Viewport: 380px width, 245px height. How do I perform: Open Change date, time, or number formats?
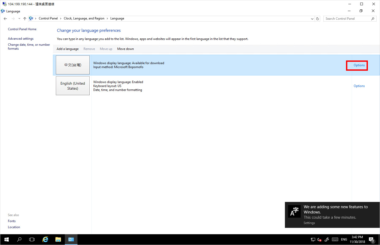click(29, 47)
